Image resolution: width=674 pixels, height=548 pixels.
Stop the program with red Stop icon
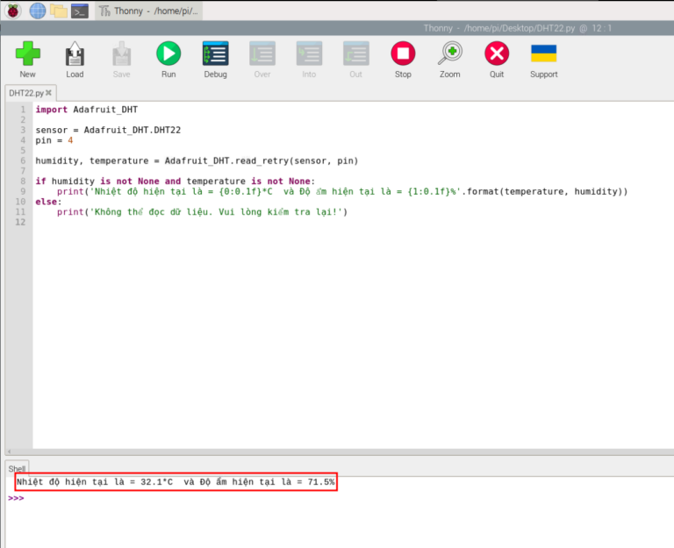point(403,54)
